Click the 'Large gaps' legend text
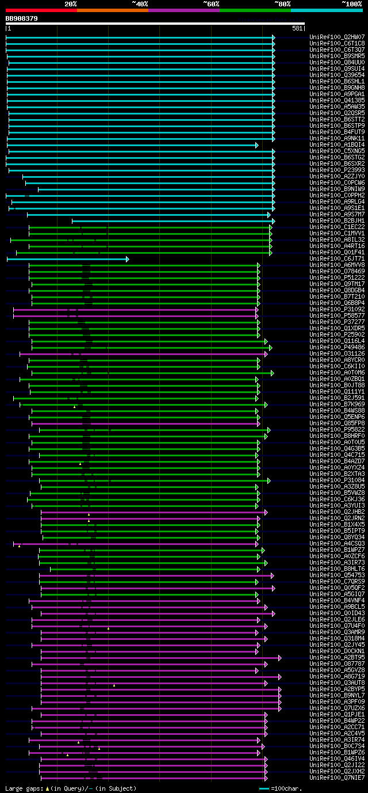Viewport: 368px width, 793px height. click(23, 788)
